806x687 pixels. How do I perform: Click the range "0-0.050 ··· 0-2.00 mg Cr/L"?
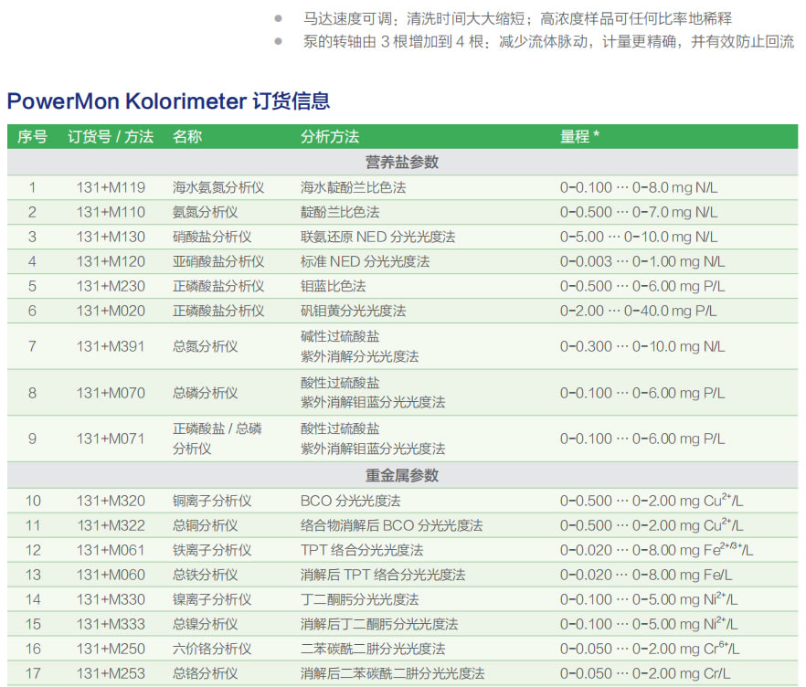[x=644, y=673]
